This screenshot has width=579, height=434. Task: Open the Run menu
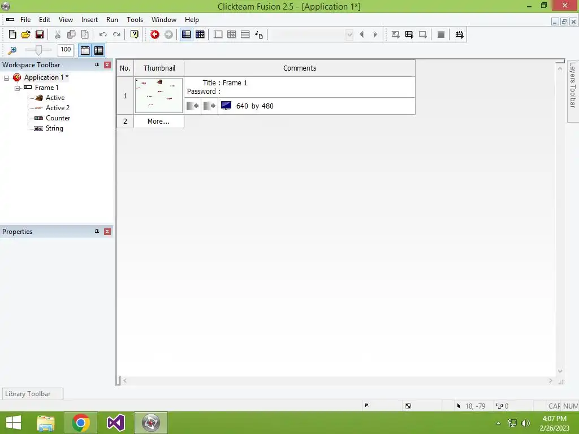(113, 20)
